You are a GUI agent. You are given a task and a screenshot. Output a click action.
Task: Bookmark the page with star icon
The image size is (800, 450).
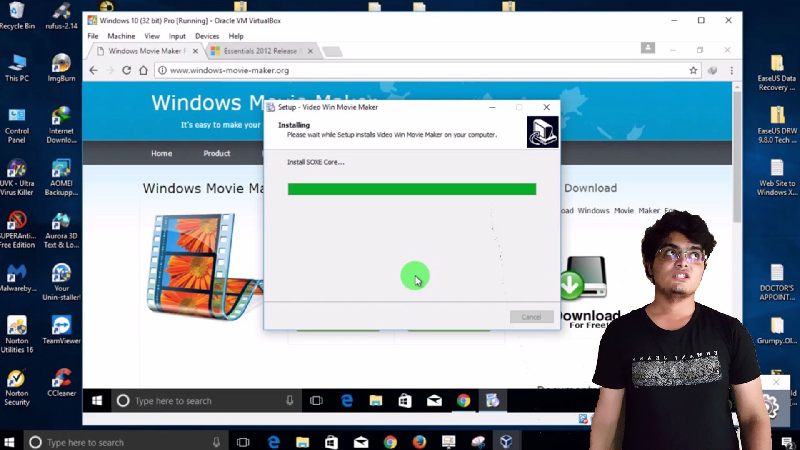[693, 70]
